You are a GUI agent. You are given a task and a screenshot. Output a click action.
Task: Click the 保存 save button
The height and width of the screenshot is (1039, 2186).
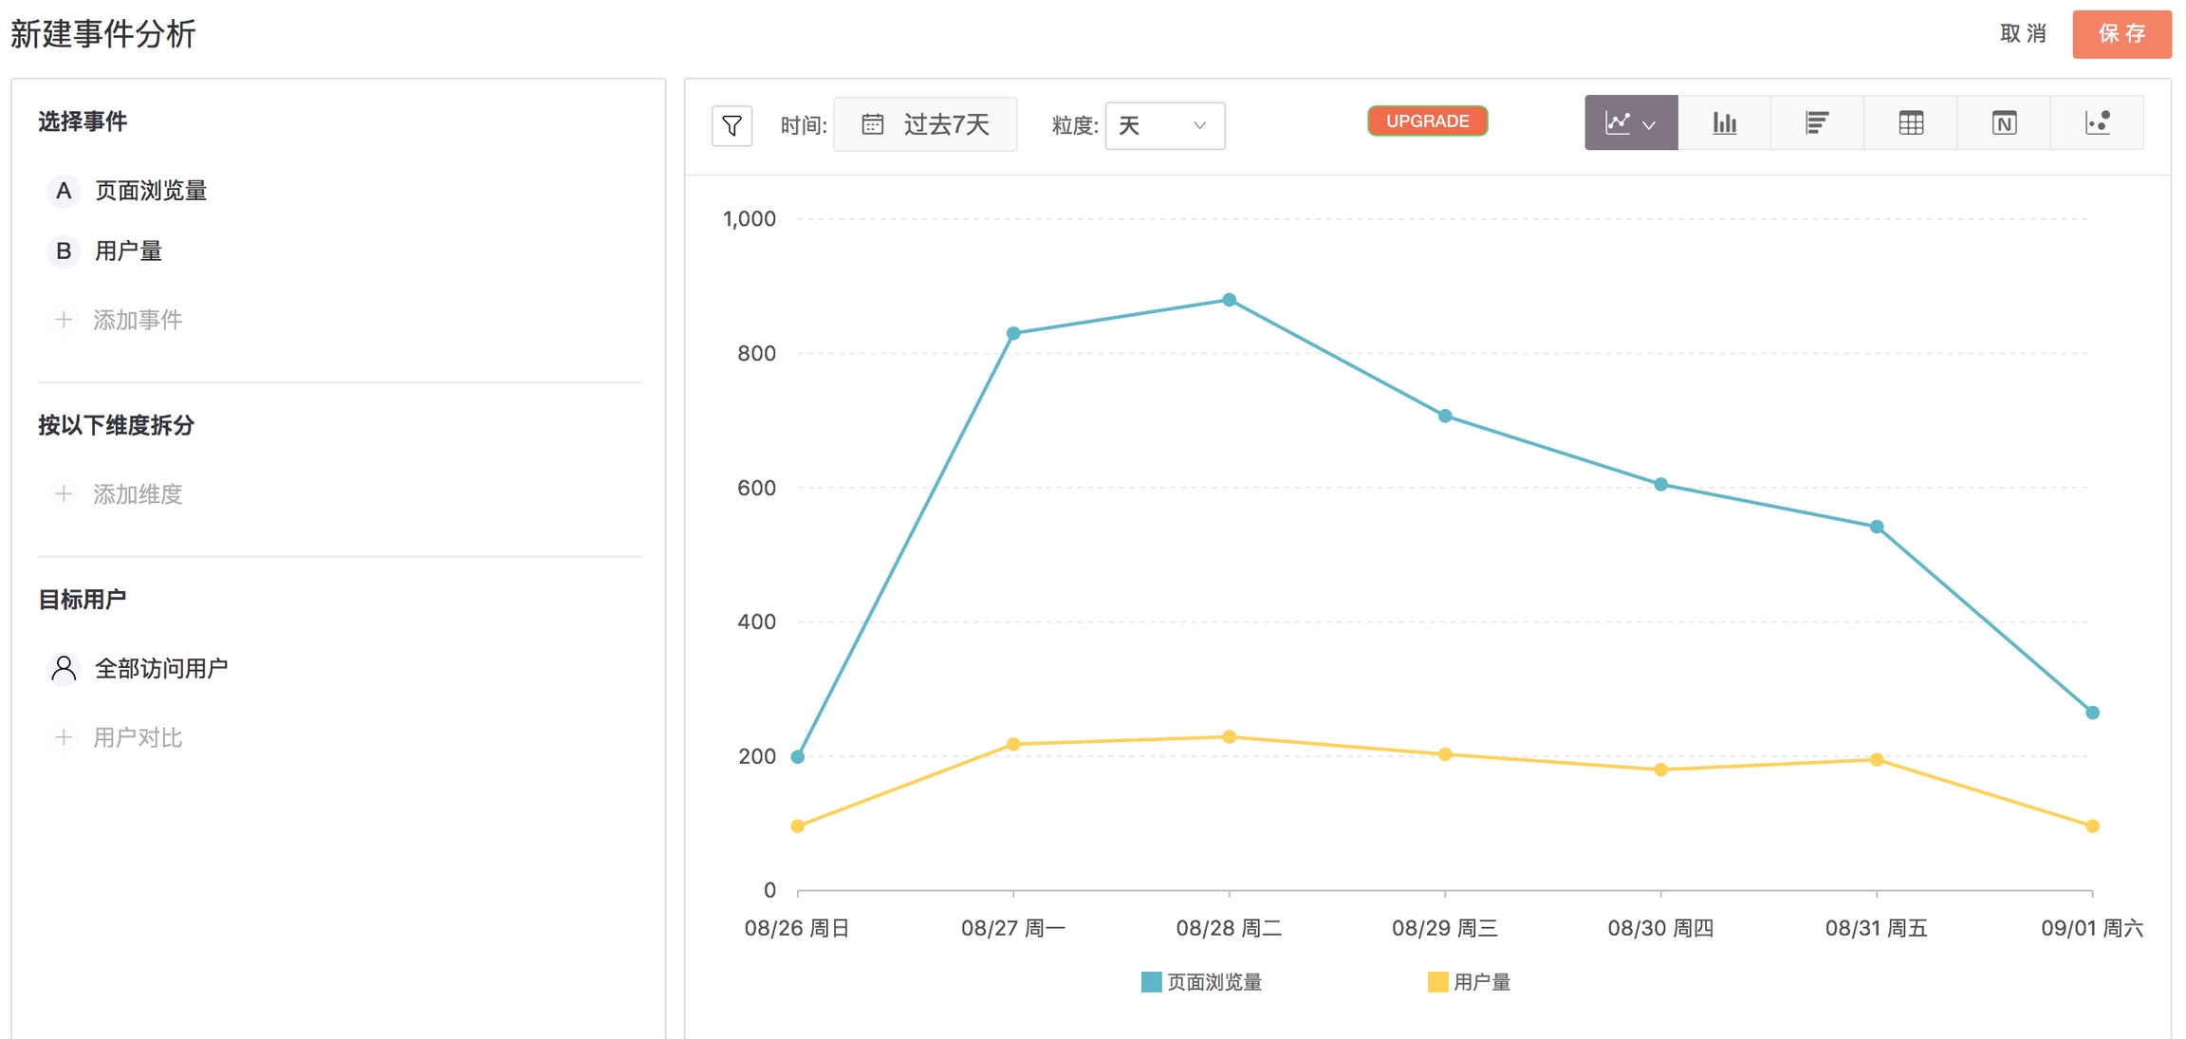pyautogui.click(x=2121, y=34)
